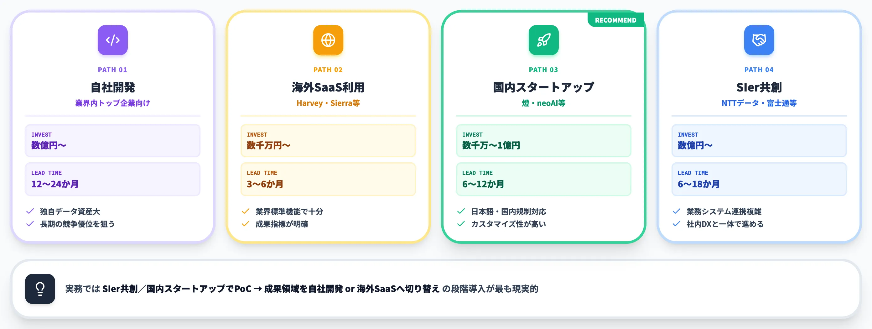Click the LEAD TIME value 6〜12か月
The image size is (872, 329).
coord(483,184)
